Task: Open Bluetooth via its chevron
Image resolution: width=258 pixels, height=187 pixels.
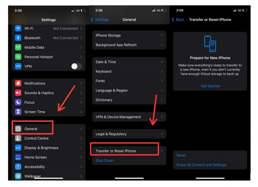Action: click(81, 38)
